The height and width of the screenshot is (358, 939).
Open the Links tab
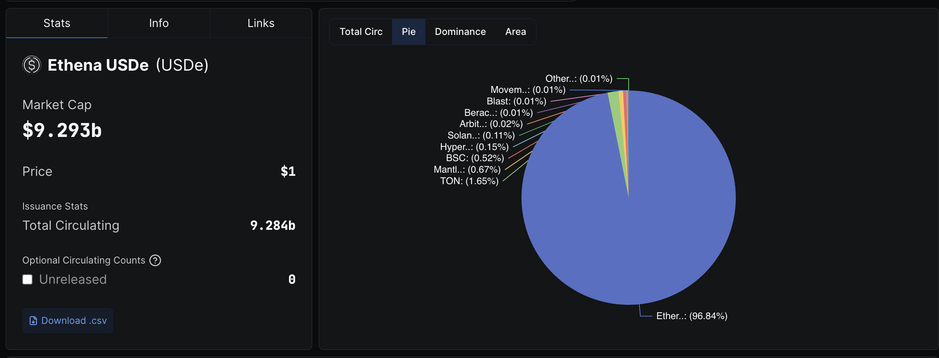tap(261, 23)
